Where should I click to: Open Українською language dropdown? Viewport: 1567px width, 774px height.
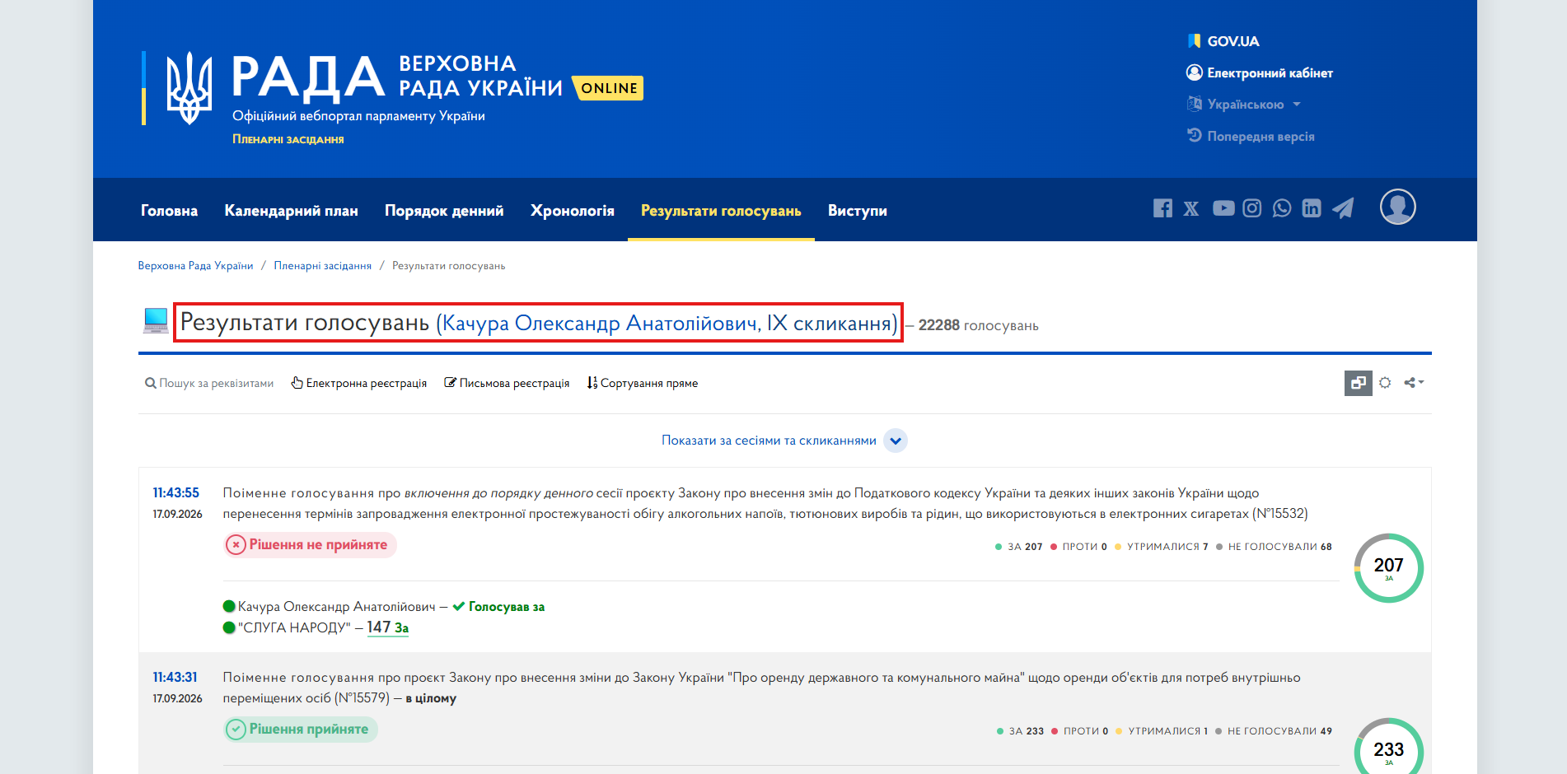1244,105
